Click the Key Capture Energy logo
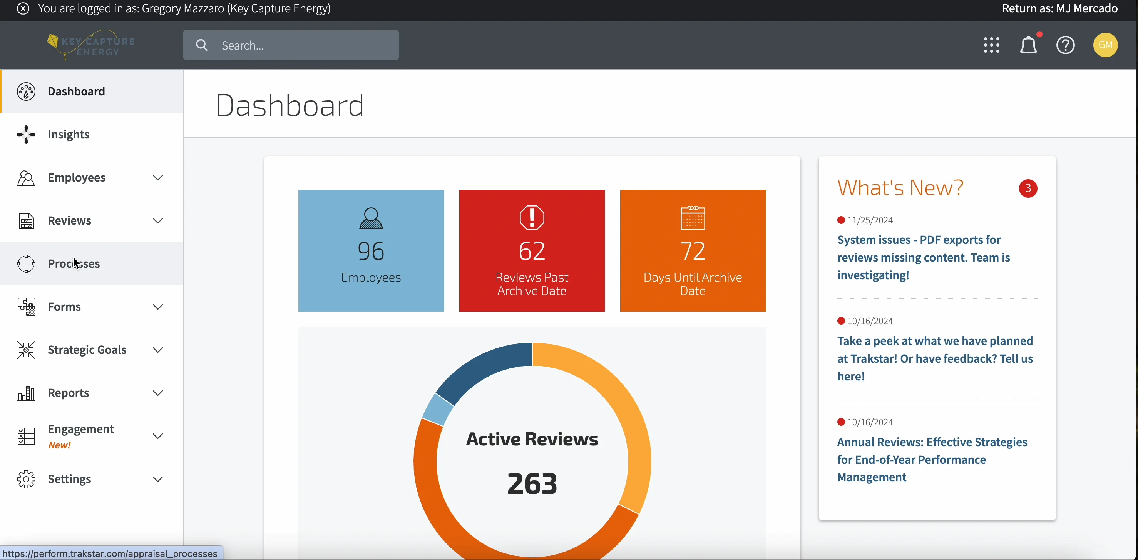The width and height of the screenshot is (1138, 560). click(x=91, y=45)
